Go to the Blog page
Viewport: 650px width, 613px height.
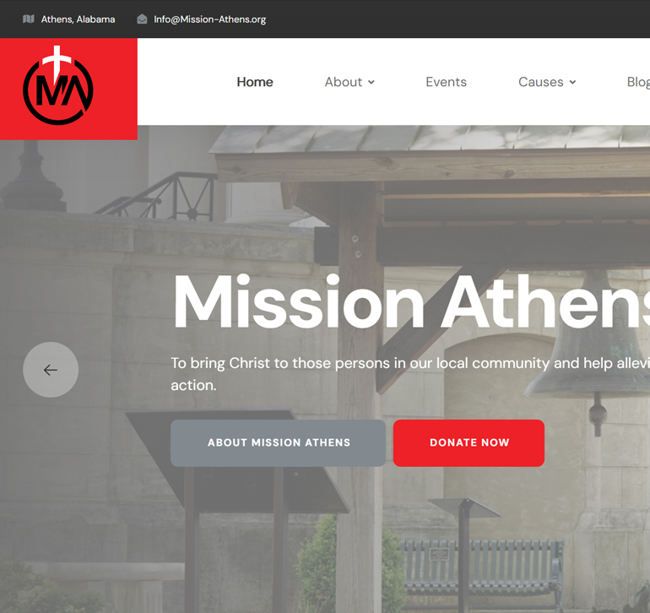pos(638,82)
